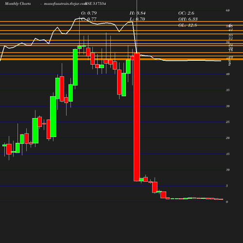Select the "L: 0.70" low value
Image resolution: width=243 pixels, height=243 pixels.
tap(137, 19)
